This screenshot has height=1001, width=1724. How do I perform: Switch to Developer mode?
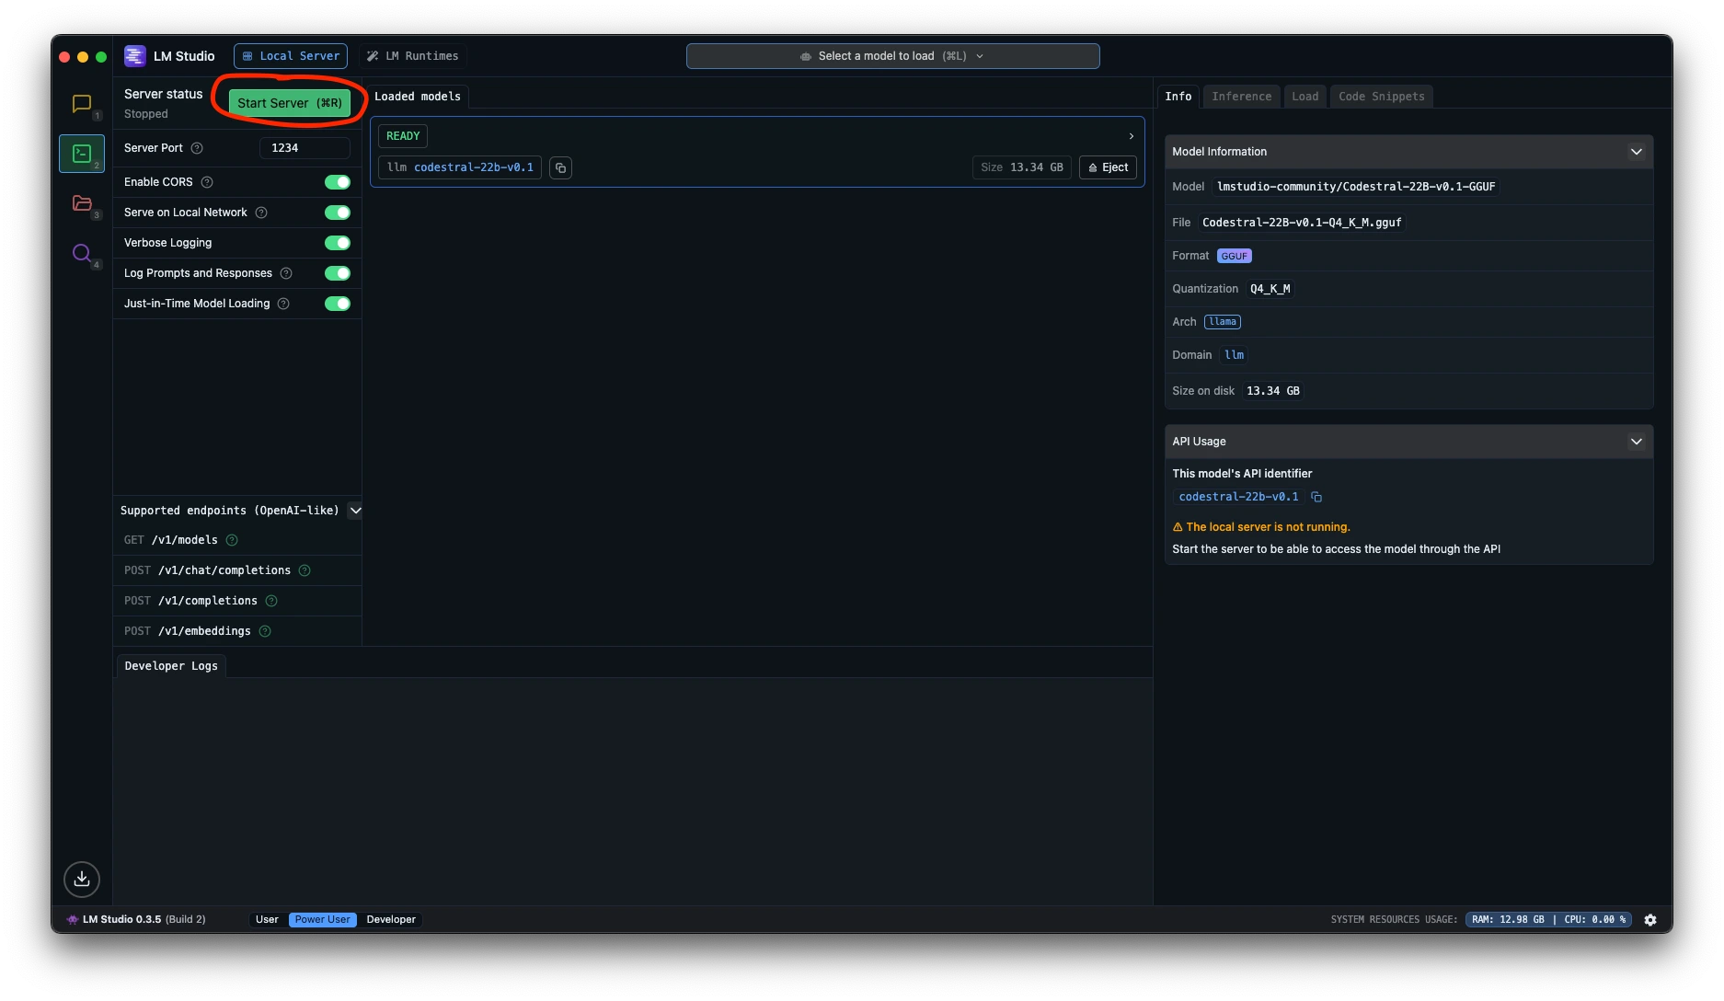pyautogui.click(x=391, y=919)
